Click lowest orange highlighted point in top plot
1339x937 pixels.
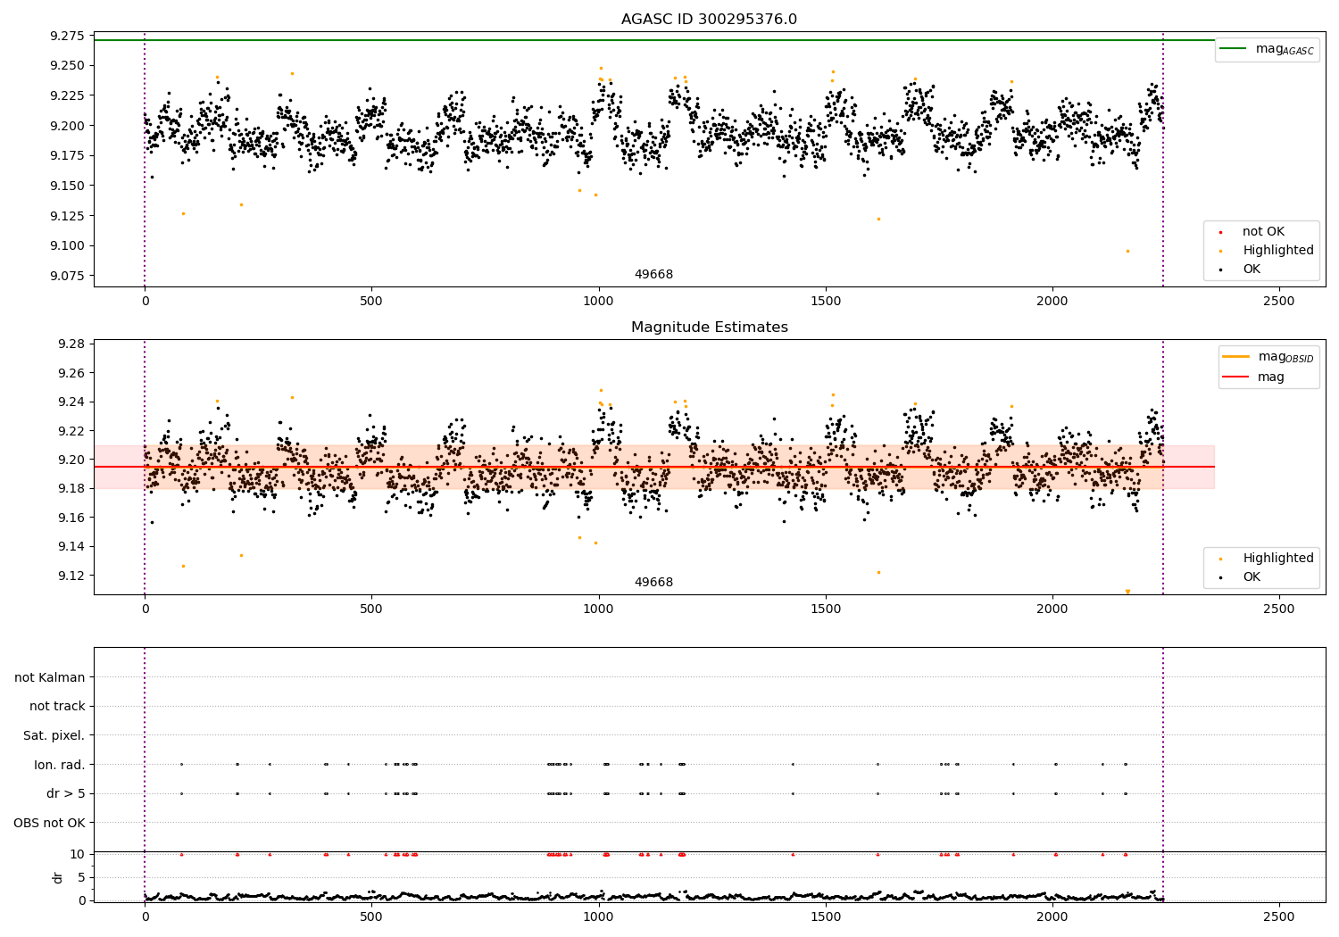1127,252
